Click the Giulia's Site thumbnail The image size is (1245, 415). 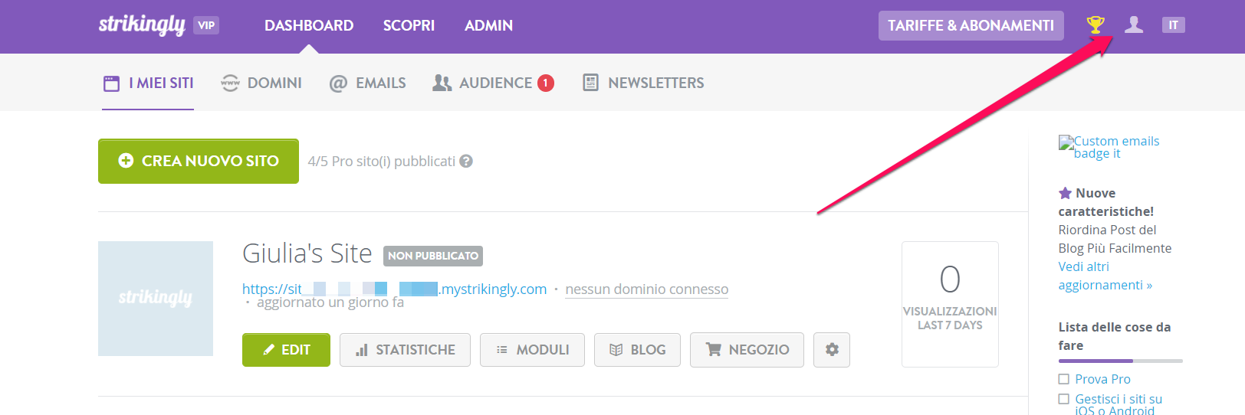[156, 299]
